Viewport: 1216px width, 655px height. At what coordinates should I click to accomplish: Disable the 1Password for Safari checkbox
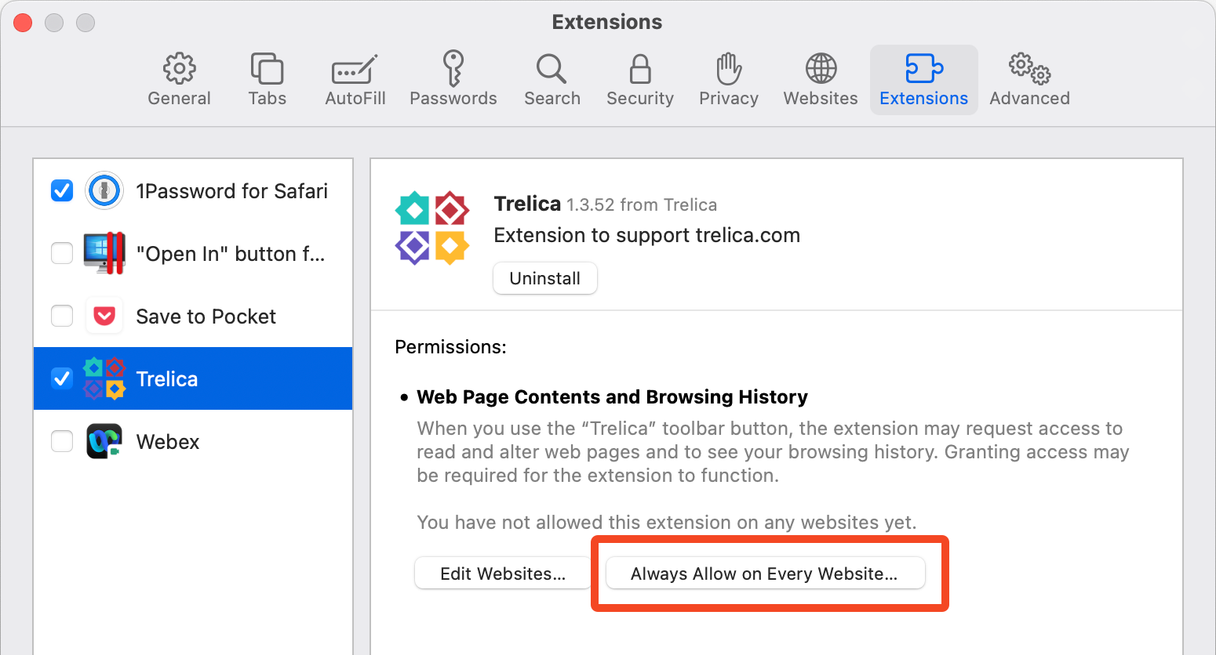coord(62,190)
